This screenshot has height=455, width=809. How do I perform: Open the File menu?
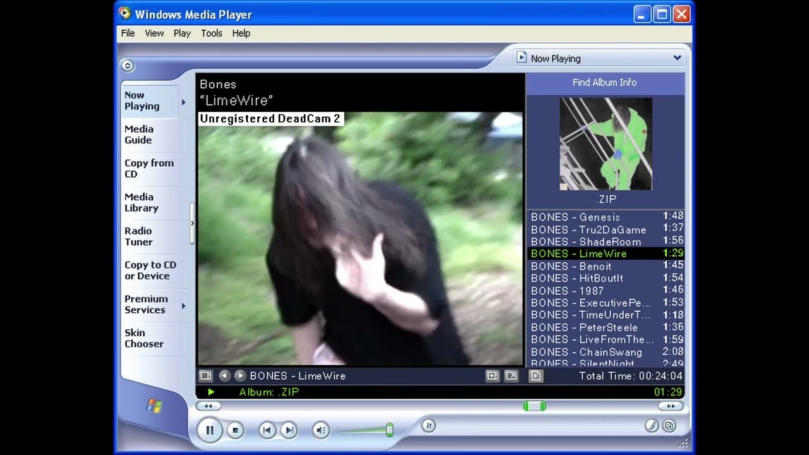[128, 33]
